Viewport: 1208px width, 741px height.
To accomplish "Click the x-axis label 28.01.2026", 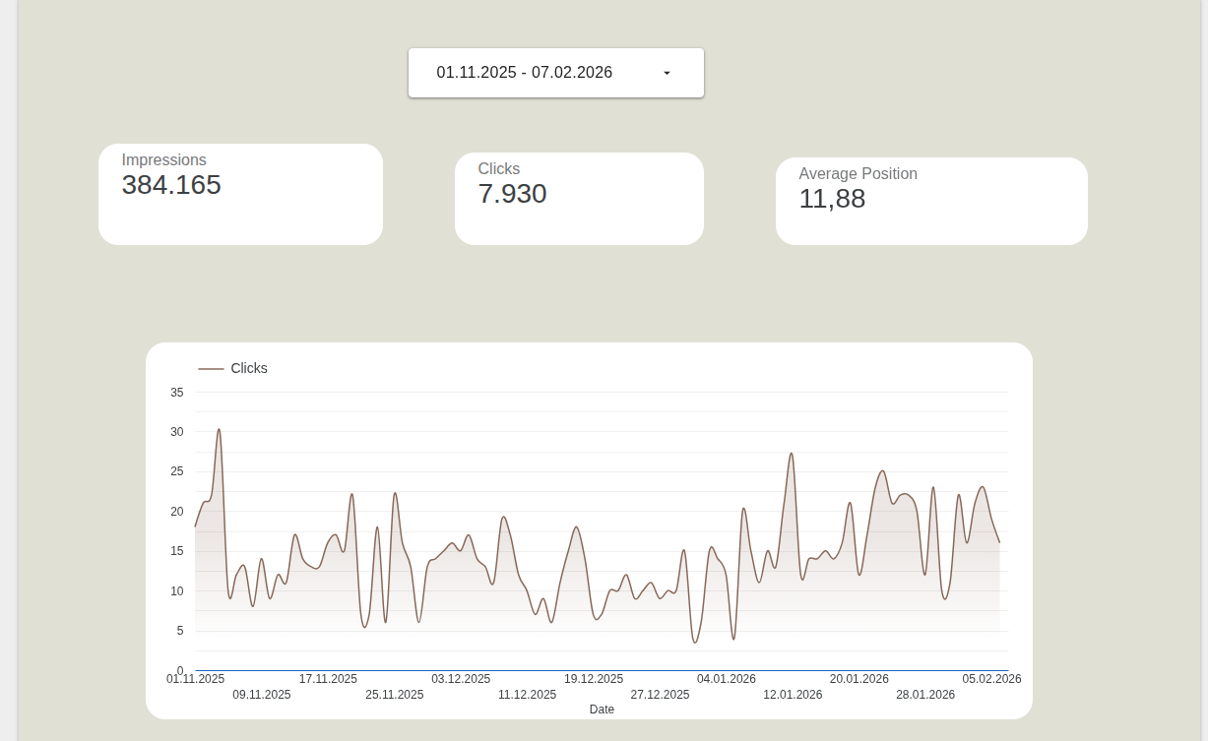I will coord(925,695).
